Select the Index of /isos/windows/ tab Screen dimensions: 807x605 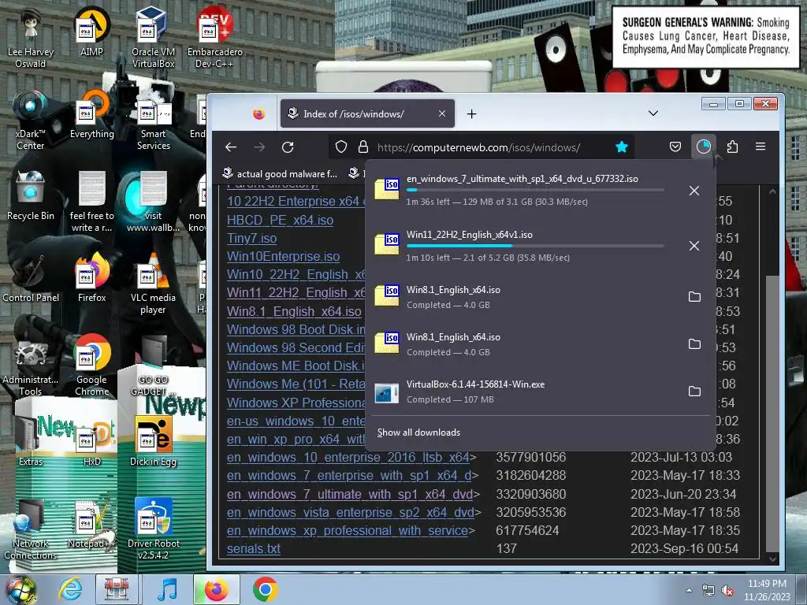[x=367, y=113]
